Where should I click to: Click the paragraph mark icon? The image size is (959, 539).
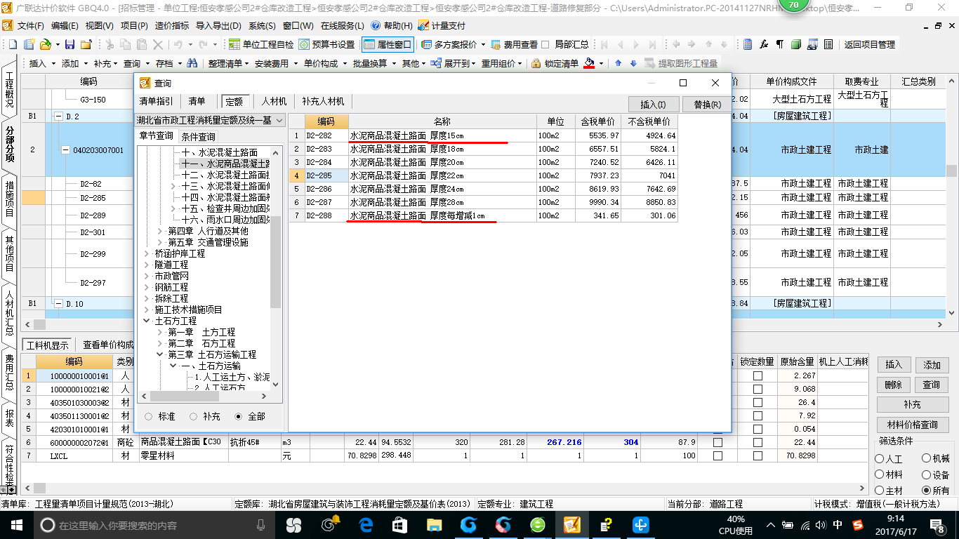pyautogui.click(x=779, y=44)
